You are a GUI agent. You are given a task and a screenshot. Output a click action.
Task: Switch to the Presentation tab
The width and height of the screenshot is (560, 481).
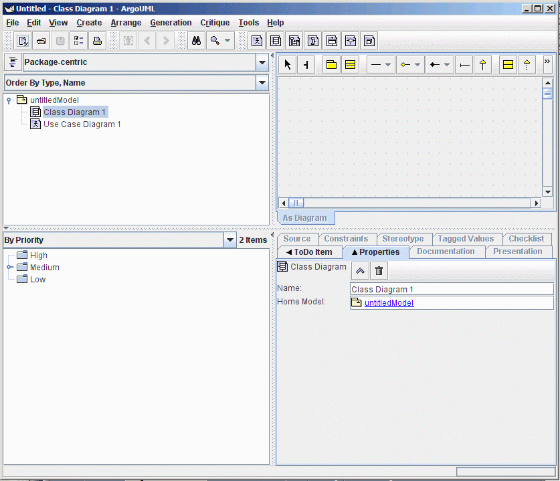(x=517, y=252)
